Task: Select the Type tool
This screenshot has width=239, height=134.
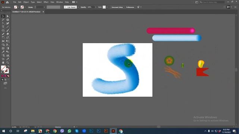Action: coord(3,27)
